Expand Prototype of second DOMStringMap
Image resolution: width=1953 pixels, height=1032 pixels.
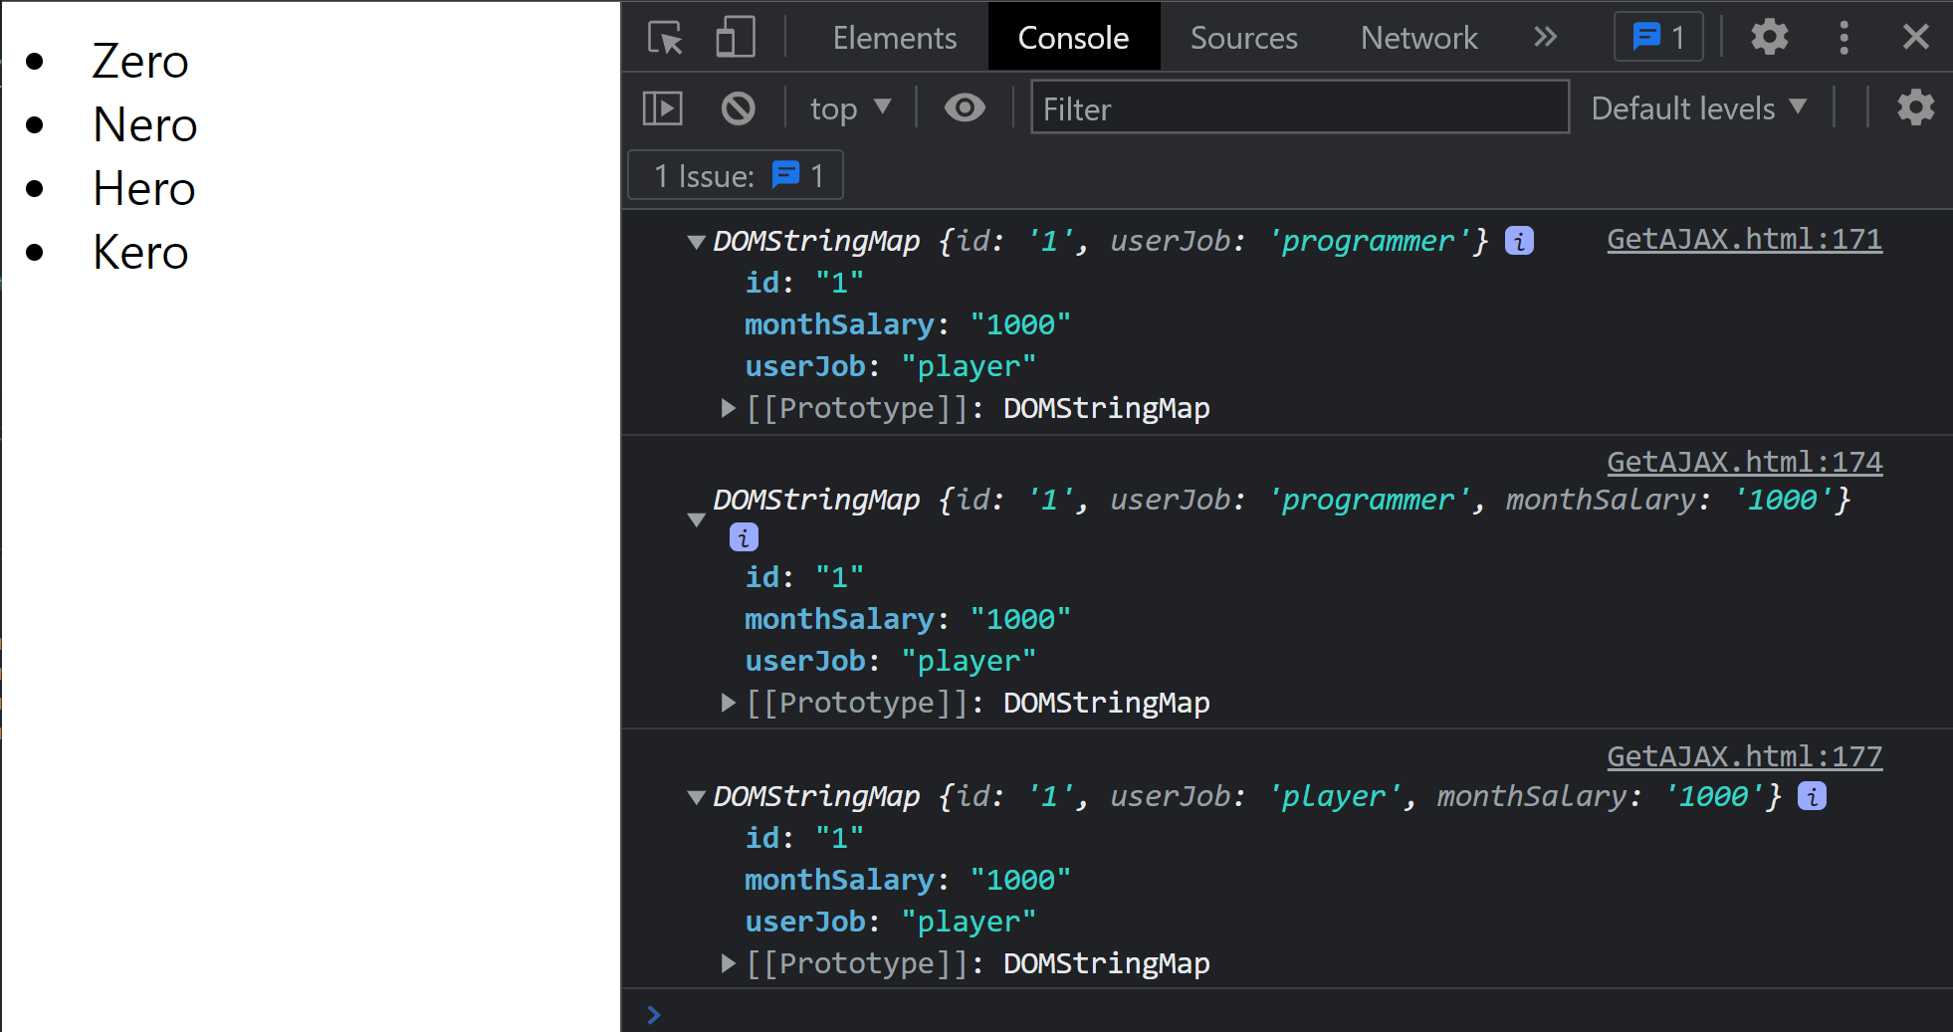click(x=728, y=703)
